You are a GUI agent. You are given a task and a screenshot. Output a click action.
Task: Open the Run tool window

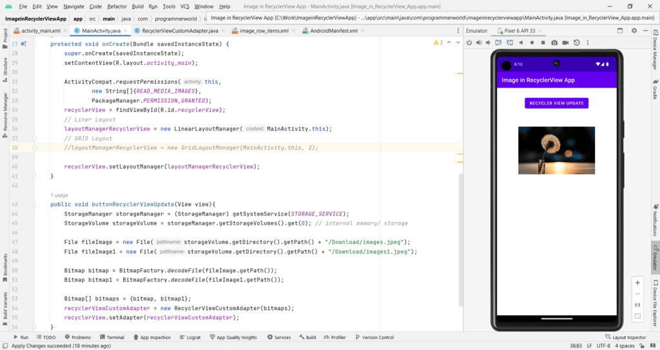[21, 337]
